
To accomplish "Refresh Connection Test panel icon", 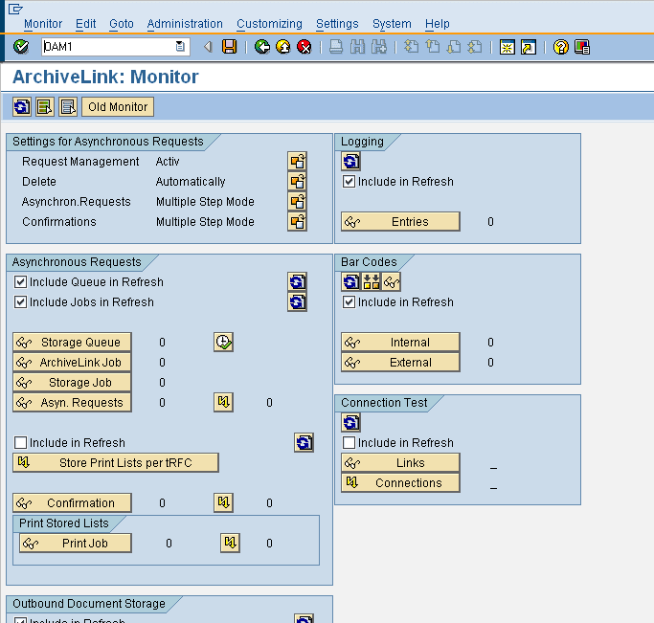I will point(350,423).
